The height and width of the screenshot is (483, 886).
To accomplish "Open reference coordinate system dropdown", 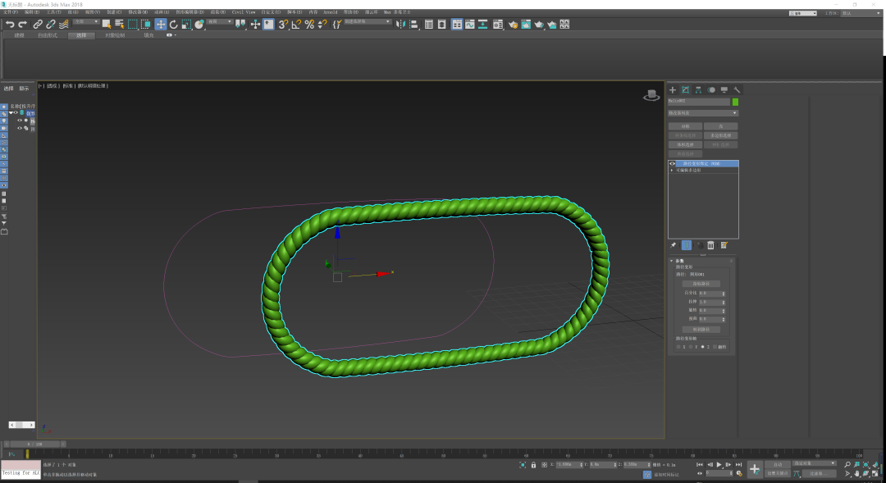I will [220, 22].
